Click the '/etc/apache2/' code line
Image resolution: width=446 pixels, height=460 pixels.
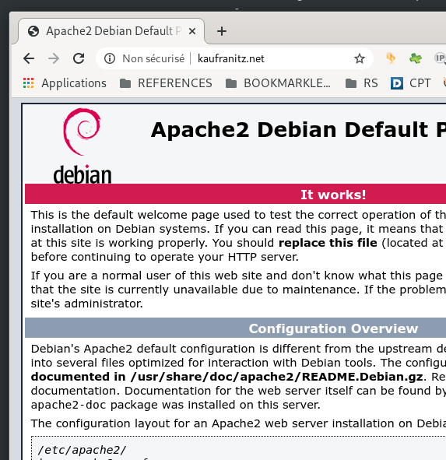point(83,450)
